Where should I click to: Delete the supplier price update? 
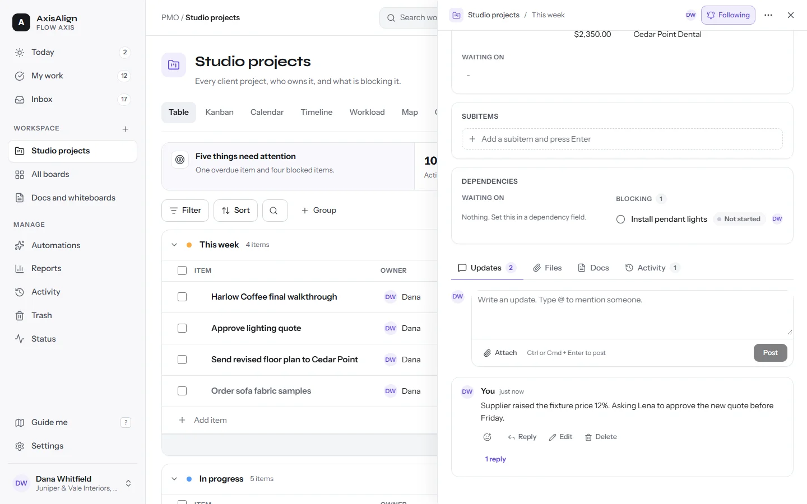(x=601, y=437)
